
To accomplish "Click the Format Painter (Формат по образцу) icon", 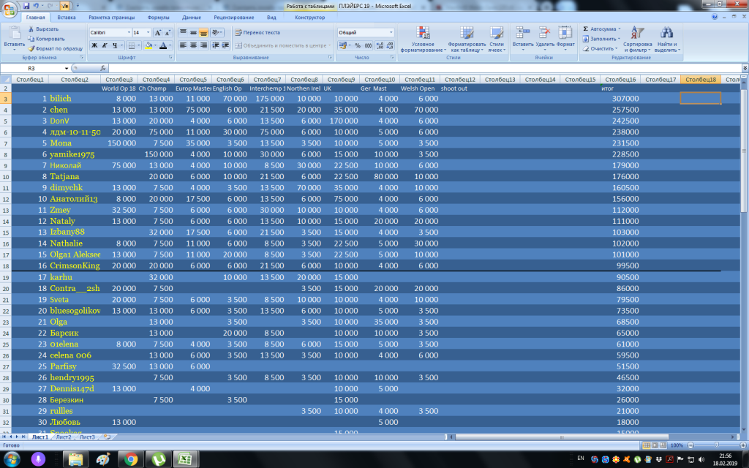I will (x=31, y=48).
